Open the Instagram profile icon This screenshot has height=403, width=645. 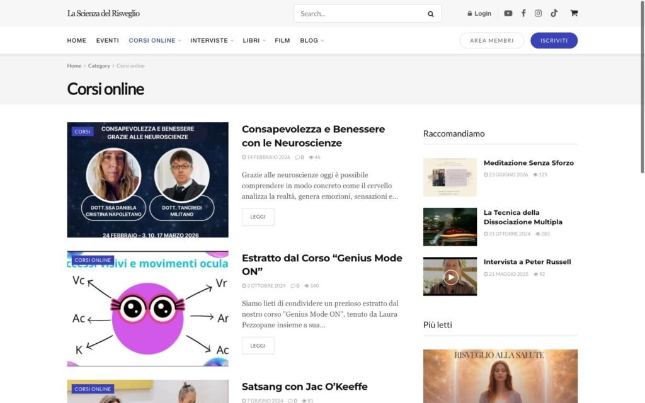(x=538, y=13)
